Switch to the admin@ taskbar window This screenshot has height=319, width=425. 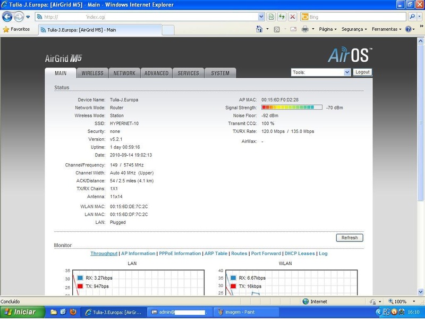[x=180, y=312]
